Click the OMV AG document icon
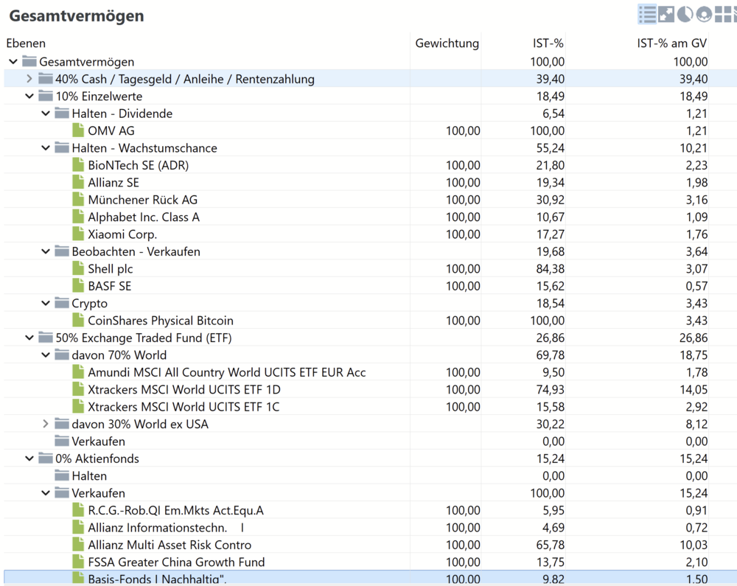Screen dimensions: 737x586 (78, 130)
